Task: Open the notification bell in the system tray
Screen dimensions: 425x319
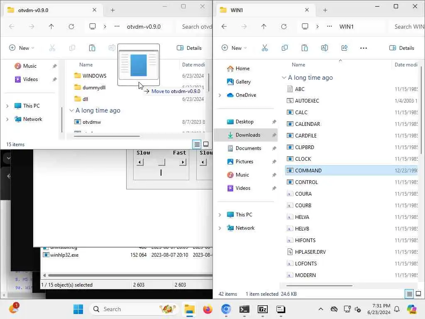Action: [x=397, y=309]
